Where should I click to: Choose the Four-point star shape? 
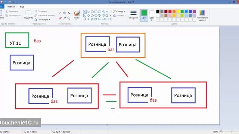(89, 19)
